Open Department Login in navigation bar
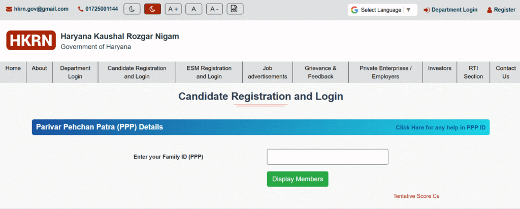This screenshot has height=209, width=520. coord(75,72)
